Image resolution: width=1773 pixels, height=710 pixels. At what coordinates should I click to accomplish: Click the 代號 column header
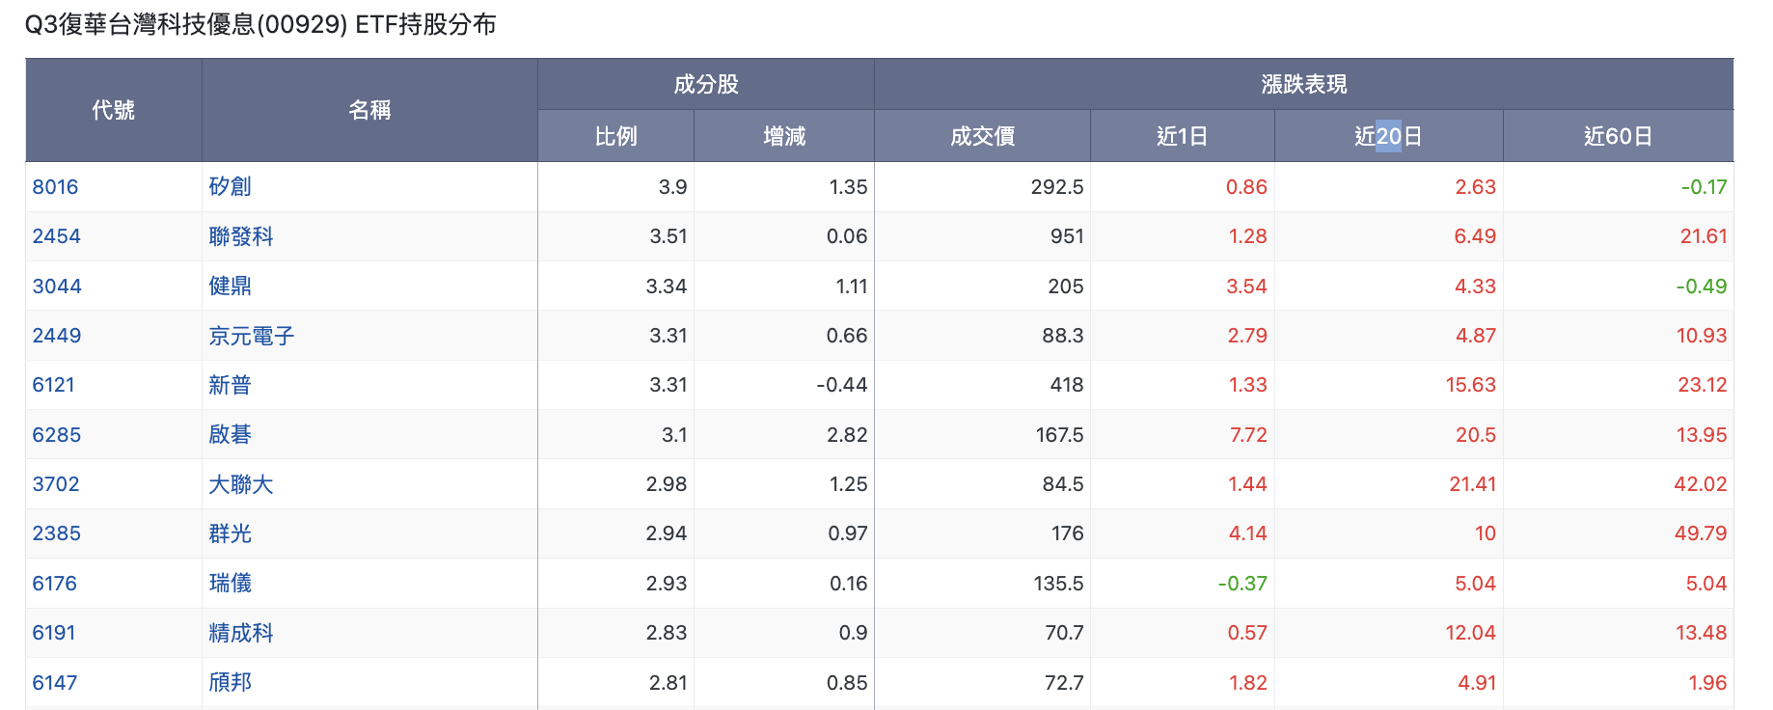click(114, 110)
